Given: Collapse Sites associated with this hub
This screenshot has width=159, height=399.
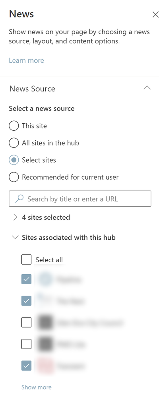Looking at the screenshot, I should pos(15,237).
